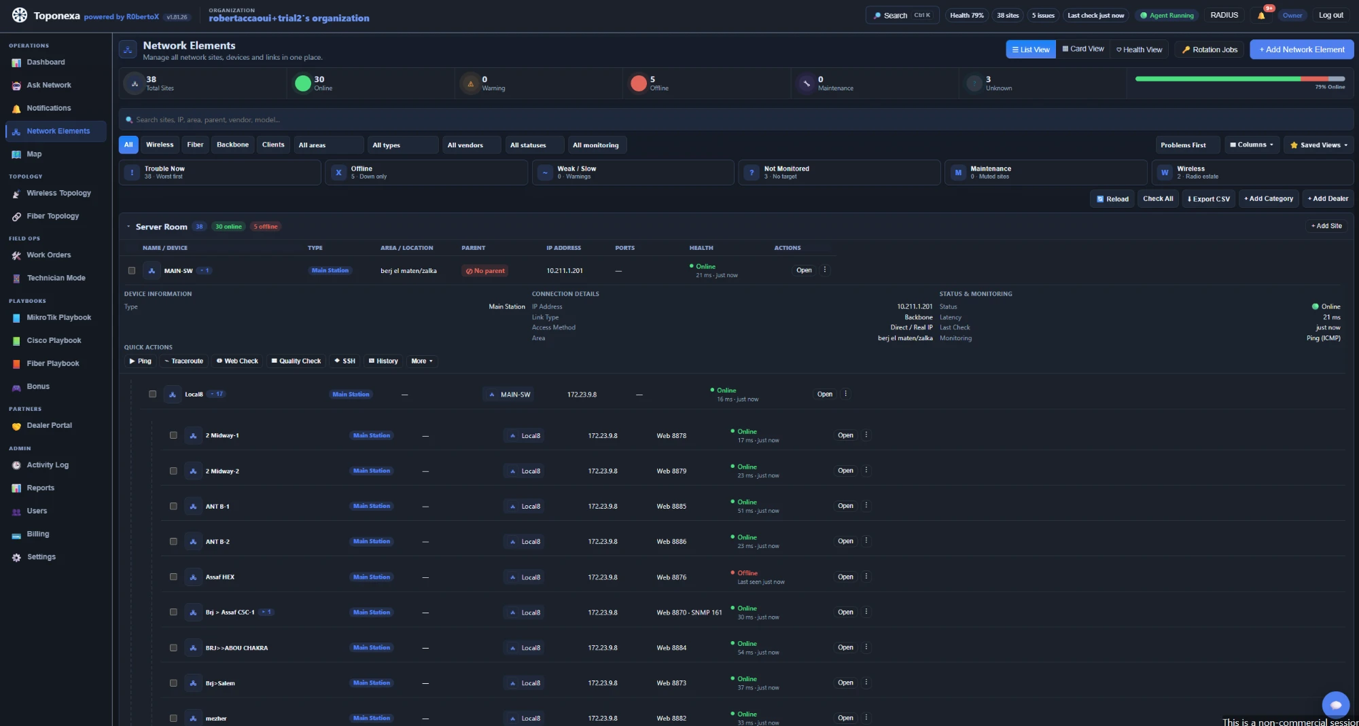Click the Notifications bell in sidebar
1359x726 pixels.
(x=16, y=109)
